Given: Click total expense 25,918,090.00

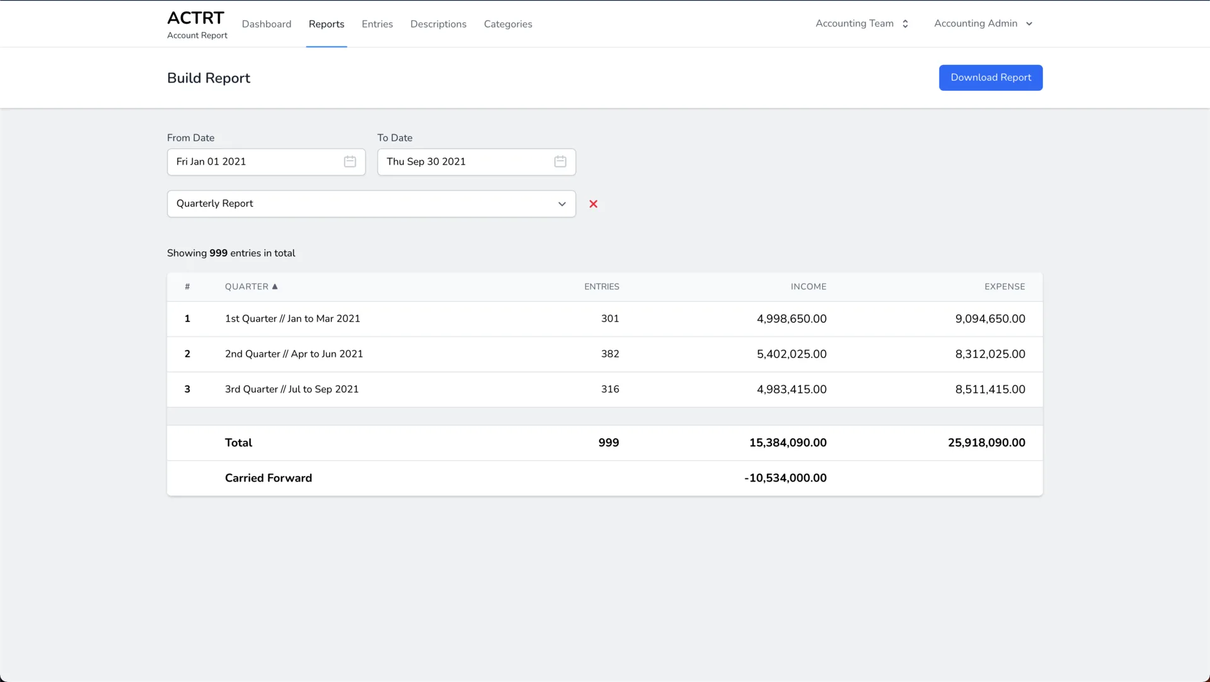Looking at the screenshot, I should pos(986,443).
